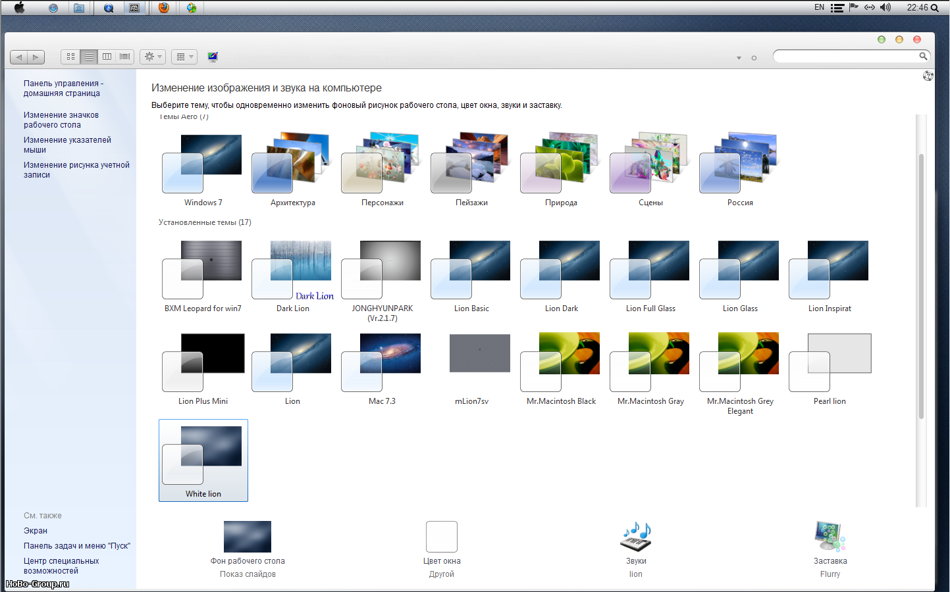The height and width of the screenshot is (592, 950).
Task: Select the White lion theme
Action: pos(203,460)
